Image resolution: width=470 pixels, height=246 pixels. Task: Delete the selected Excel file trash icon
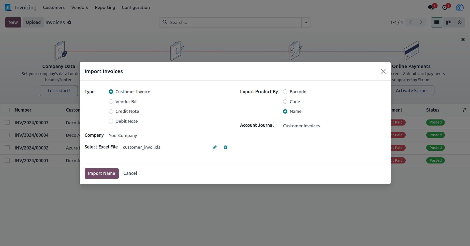tap(225, 147)
